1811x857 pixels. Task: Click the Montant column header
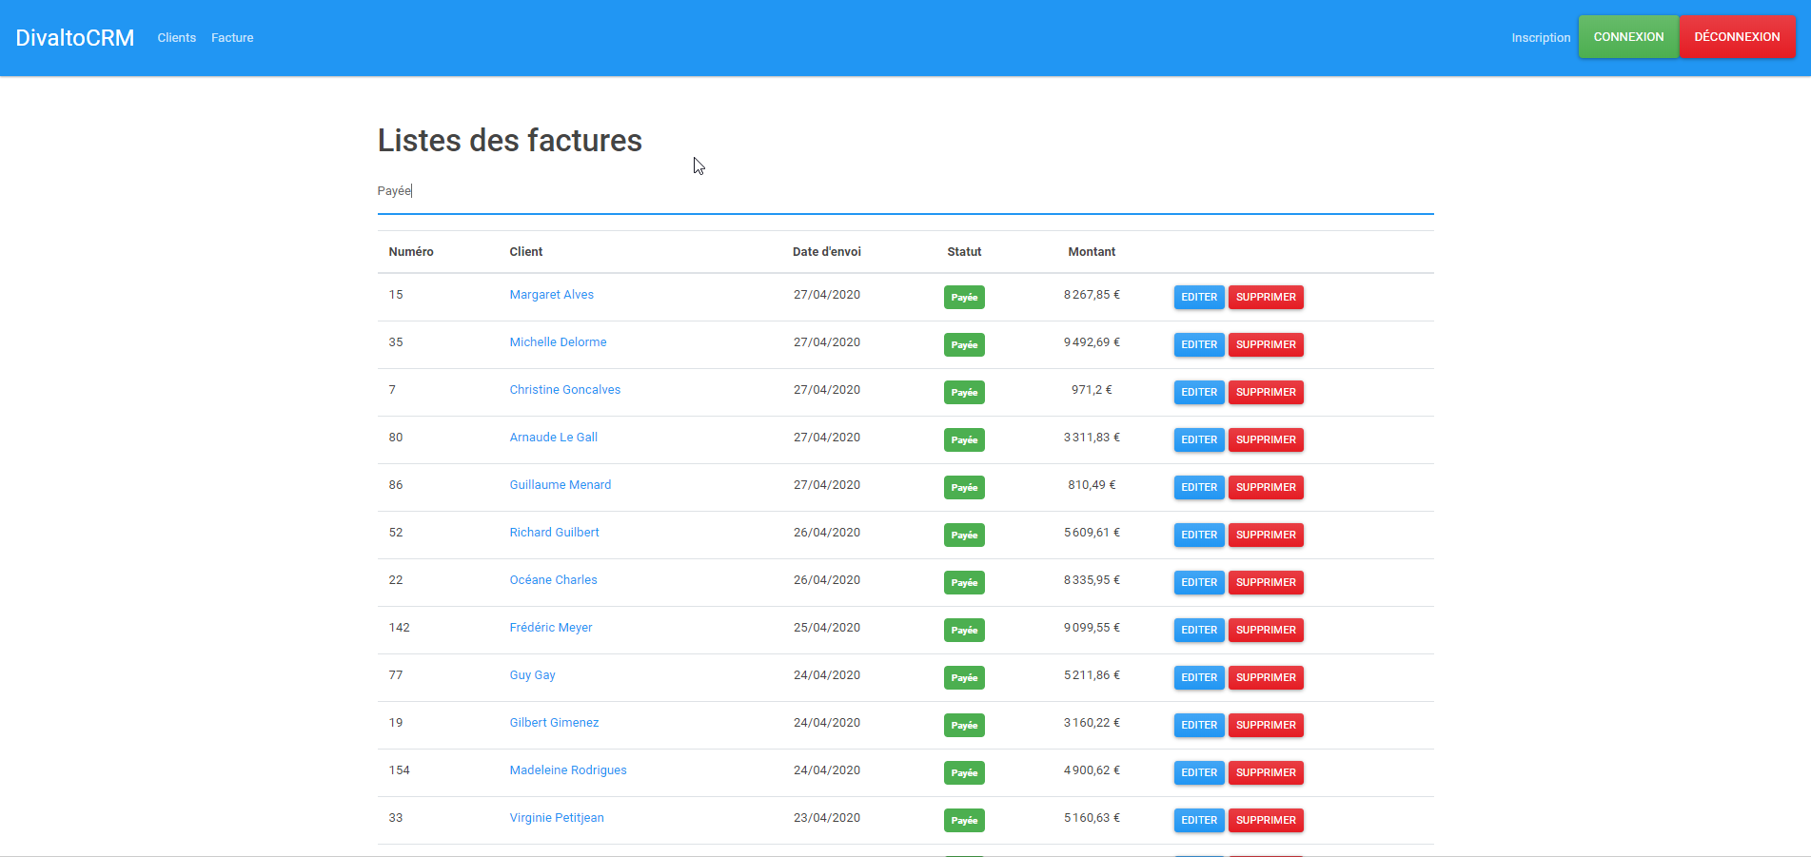(x=1092, y=252)
